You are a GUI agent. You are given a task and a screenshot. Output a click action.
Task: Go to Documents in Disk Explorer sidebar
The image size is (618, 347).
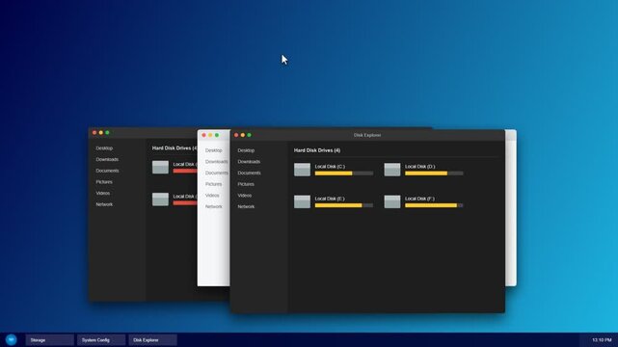[x=249, y=173]
